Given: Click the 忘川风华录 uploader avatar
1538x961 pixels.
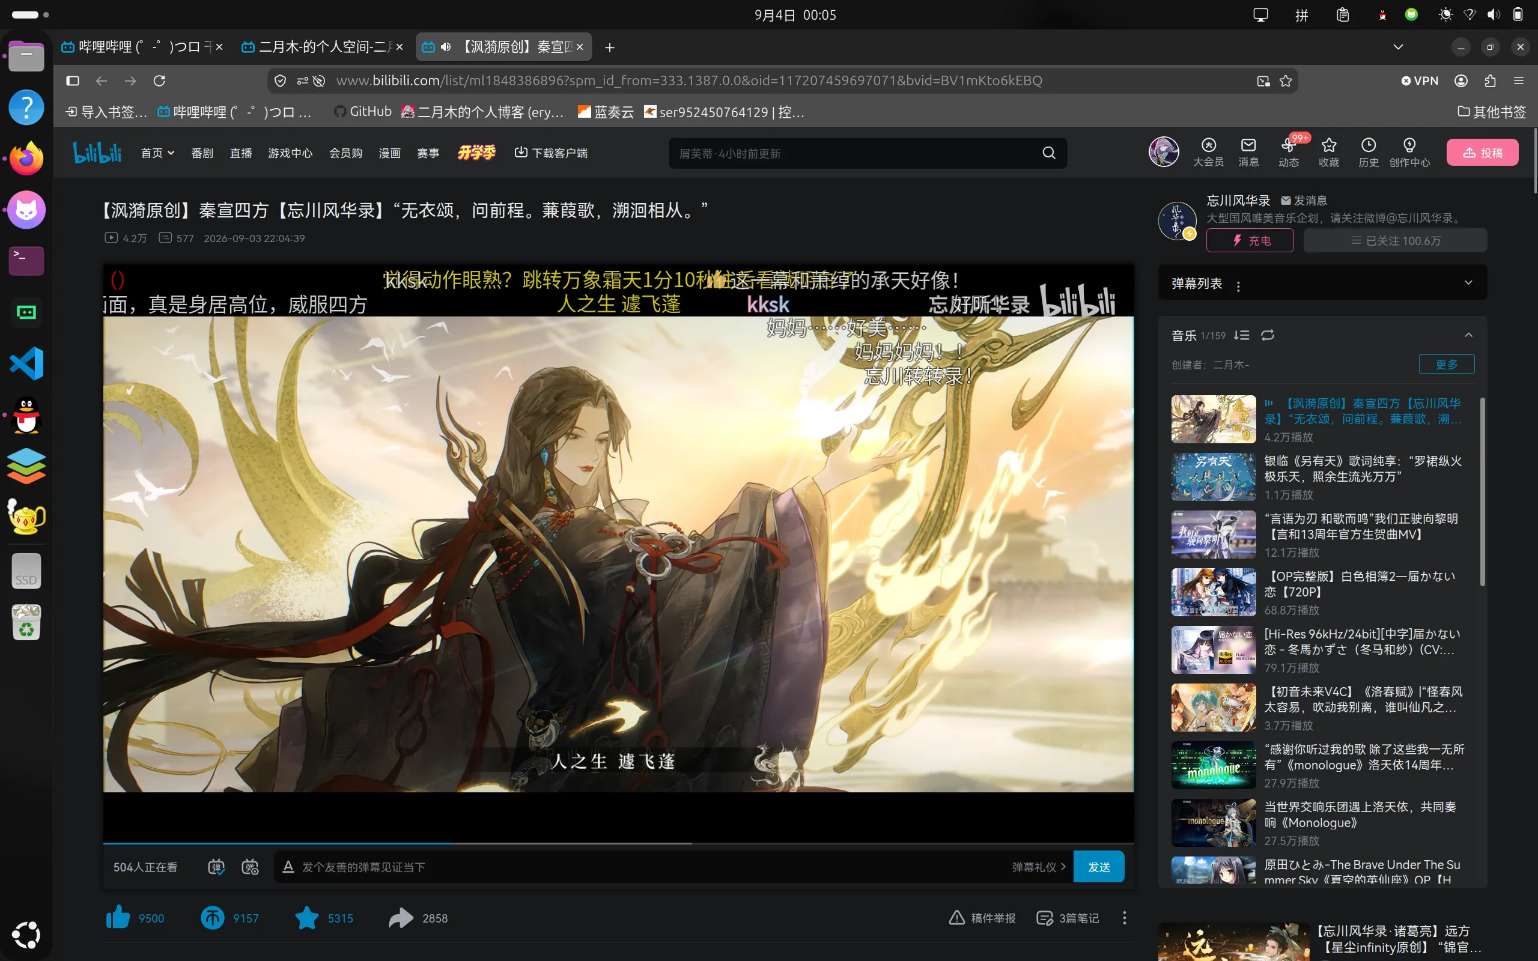Looking at the screenshot, I should coord(1177,220).
